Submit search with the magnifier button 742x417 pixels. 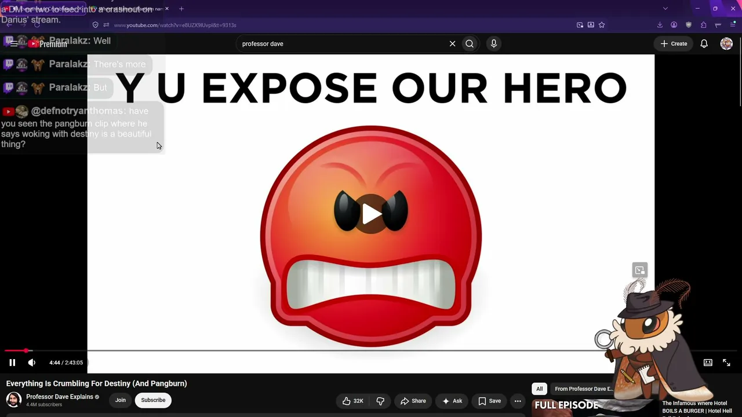pos(470,43)
